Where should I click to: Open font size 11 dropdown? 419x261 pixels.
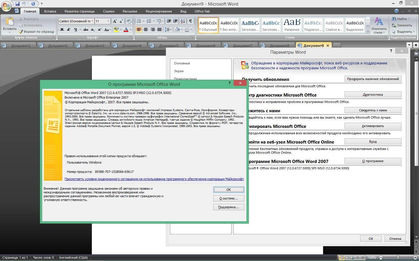click(x=108, y=21)
